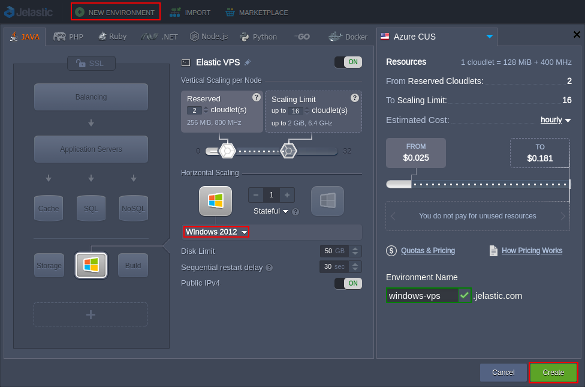
Task: Switch to the PHP tab
Action: pyautogui.click(x=68, y=37)
